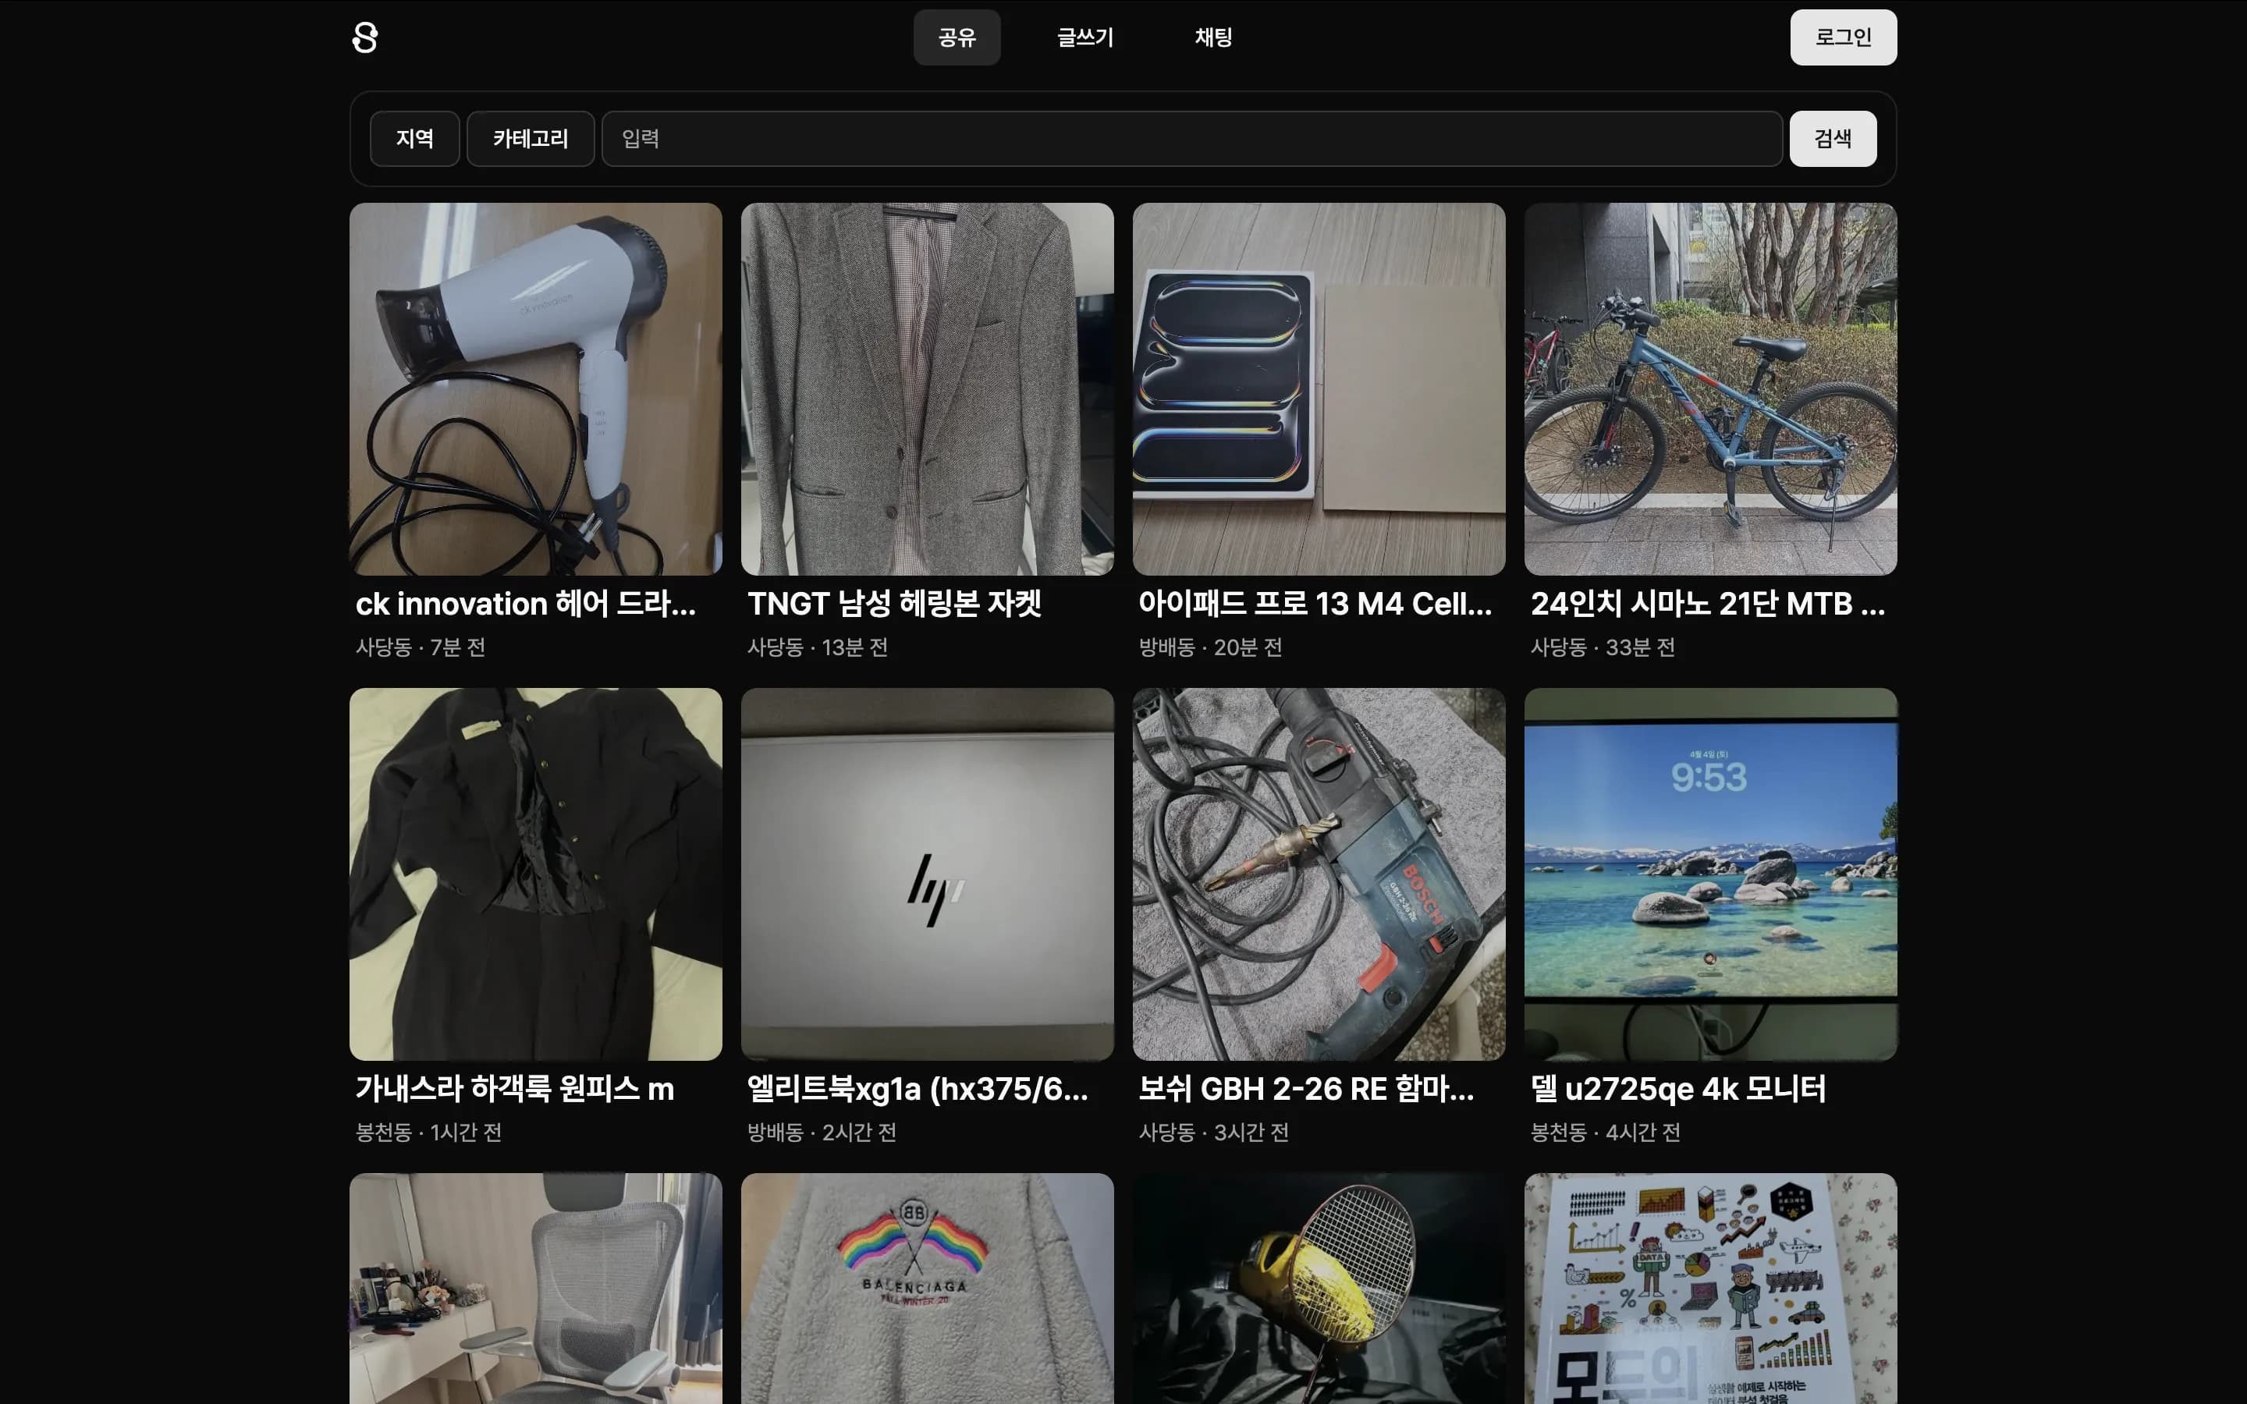Screen dimensions: 2247x1404
Task: Click the 로그인 button
Action: click(1843, 37)
